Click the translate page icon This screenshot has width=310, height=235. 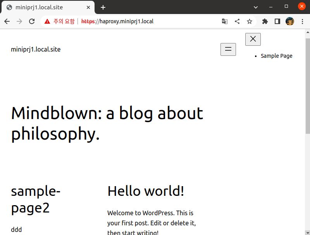(x=225, y=21)
